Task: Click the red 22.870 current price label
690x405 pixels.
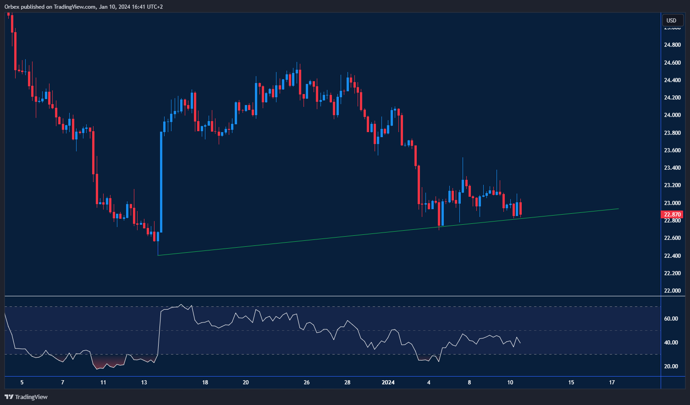Action: tap(672, 214)
